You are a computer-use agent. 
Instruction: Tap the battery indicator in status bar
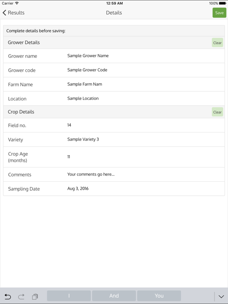[x=222, y=3]
